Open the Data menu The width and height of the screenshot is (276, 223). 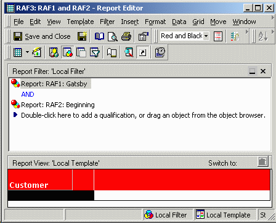179,22
